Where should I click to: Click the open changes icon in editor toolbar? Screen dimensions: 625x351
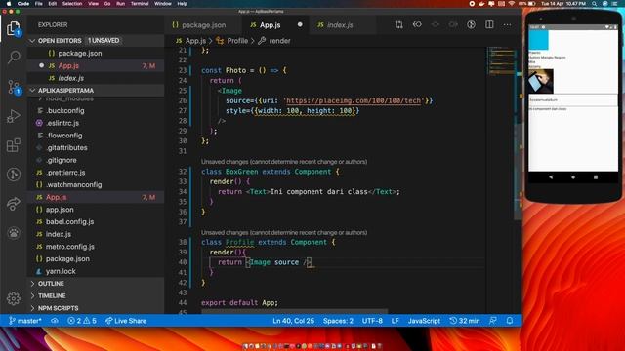pyautogui.click(x=398, y=24)
